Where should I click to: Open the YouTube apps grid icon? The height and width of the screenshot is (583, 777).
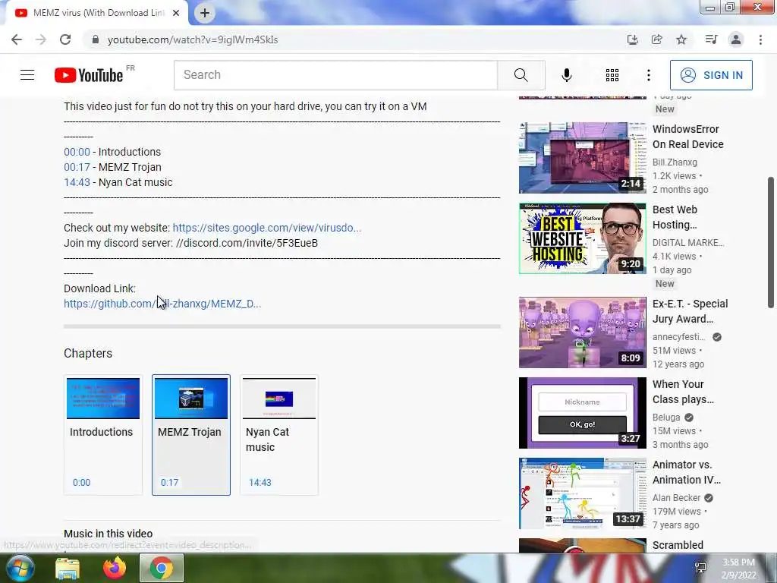(x=612, y=75)
